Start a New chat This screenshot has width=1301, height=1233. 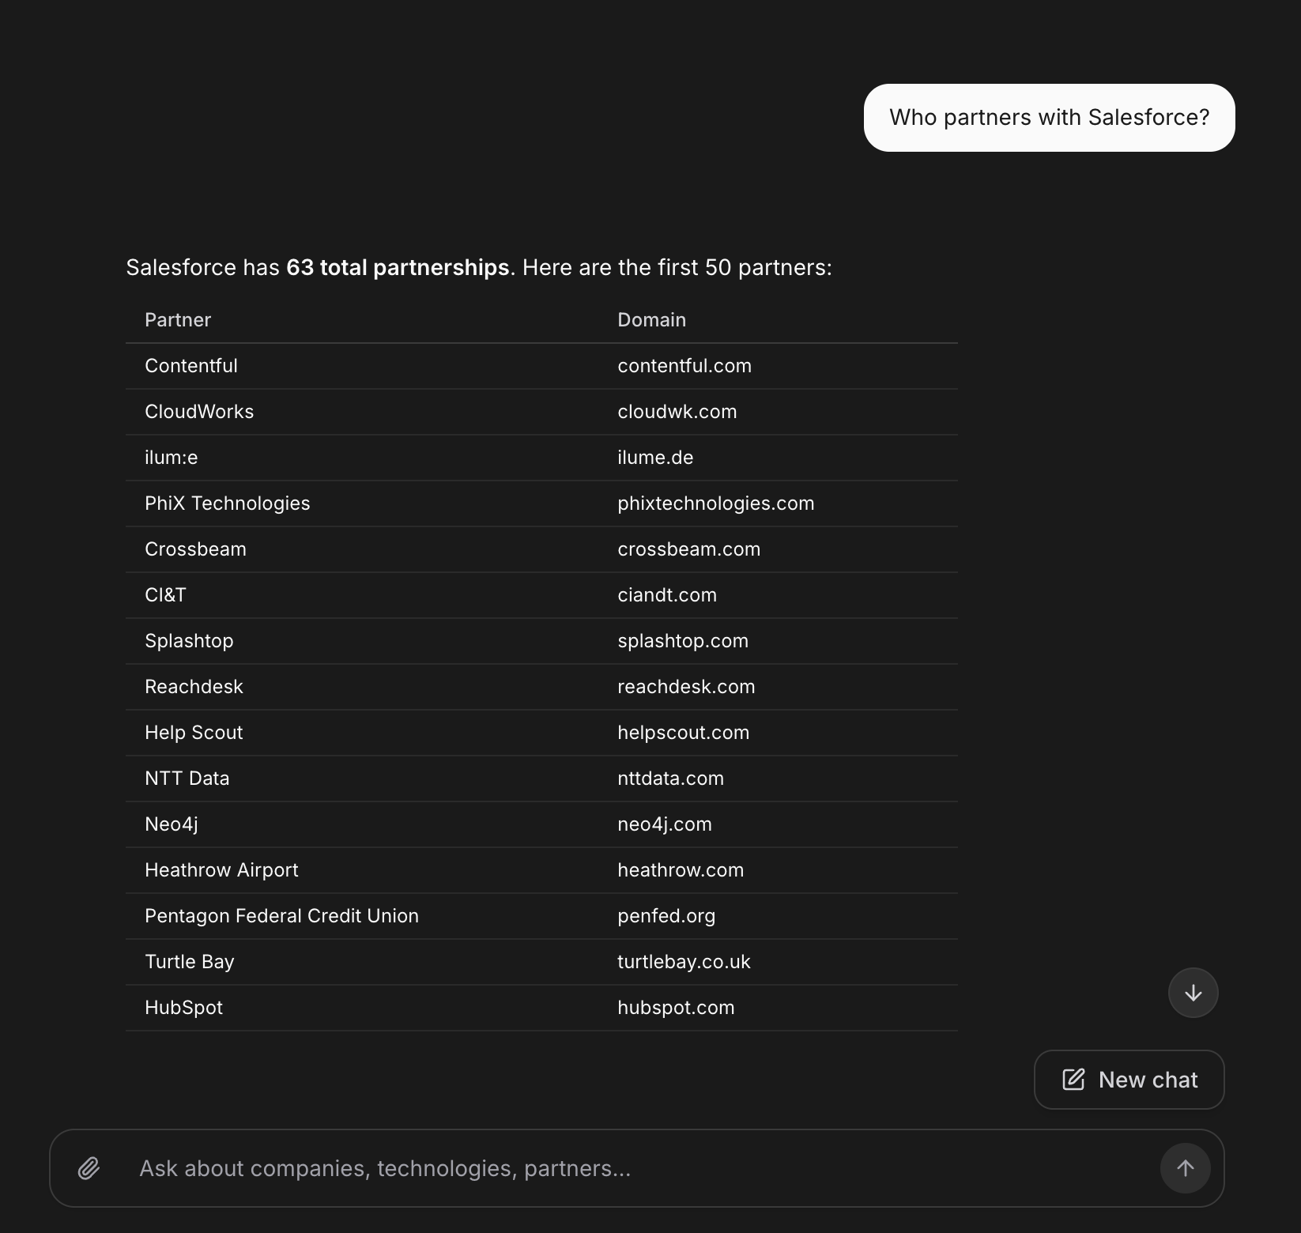click(x=1129, y=1080)
